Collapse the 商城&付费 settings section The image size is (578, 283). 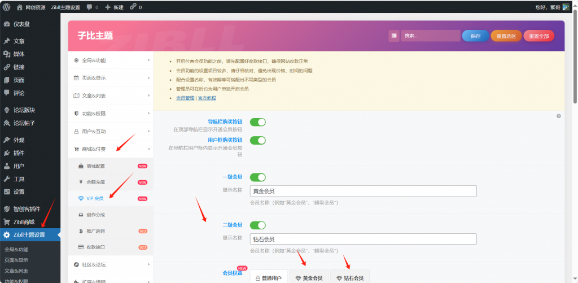click(x=111, y=149)
